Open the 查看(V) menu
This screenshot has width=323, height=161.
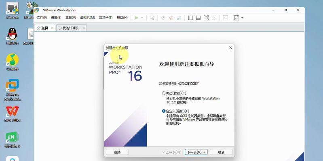pos(71,18)
